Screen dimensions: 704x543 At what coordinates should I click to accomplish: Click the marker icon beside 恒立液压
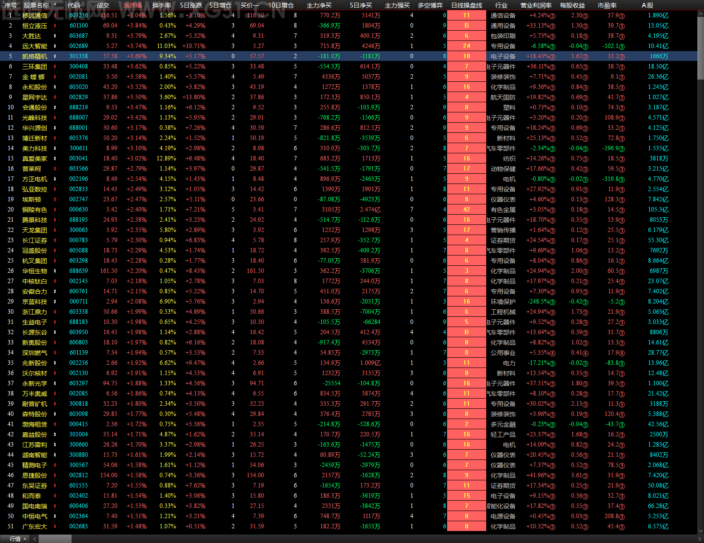click(x=55, y=26)
